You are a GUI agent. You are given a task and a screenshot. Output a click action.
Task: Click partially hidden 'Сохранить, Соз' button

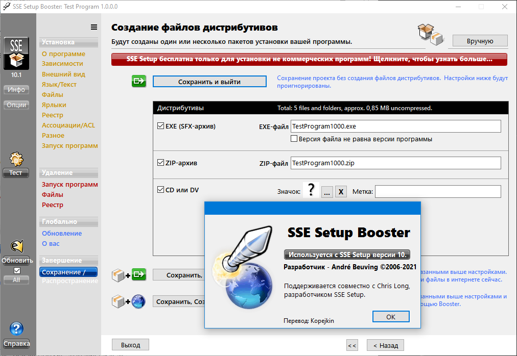[x=179, y=301]
